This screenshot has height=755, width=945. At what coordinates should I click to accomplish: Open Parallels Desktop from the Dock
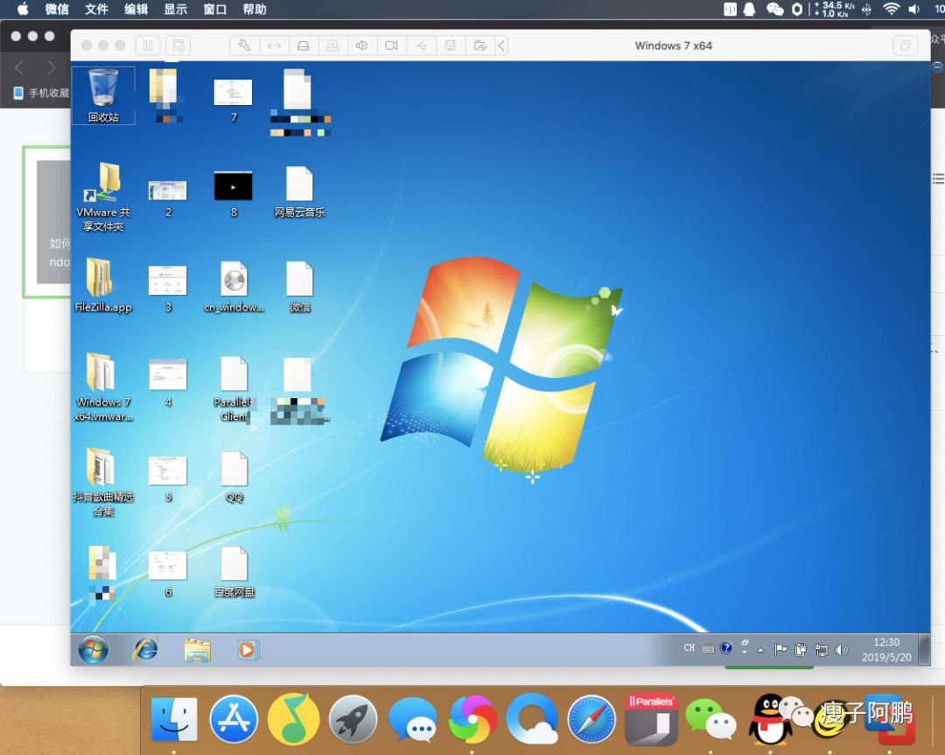tap(652, 719)
